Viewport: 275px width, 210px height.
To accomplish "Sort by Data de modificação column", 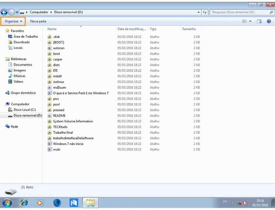I will [x=132, y=29].
